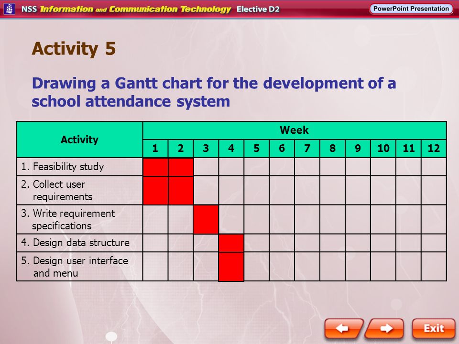Viewport: 459px width, 344px height.
Task: Click red week 1 cell of Collect user requirements
Action: (155, 191)
